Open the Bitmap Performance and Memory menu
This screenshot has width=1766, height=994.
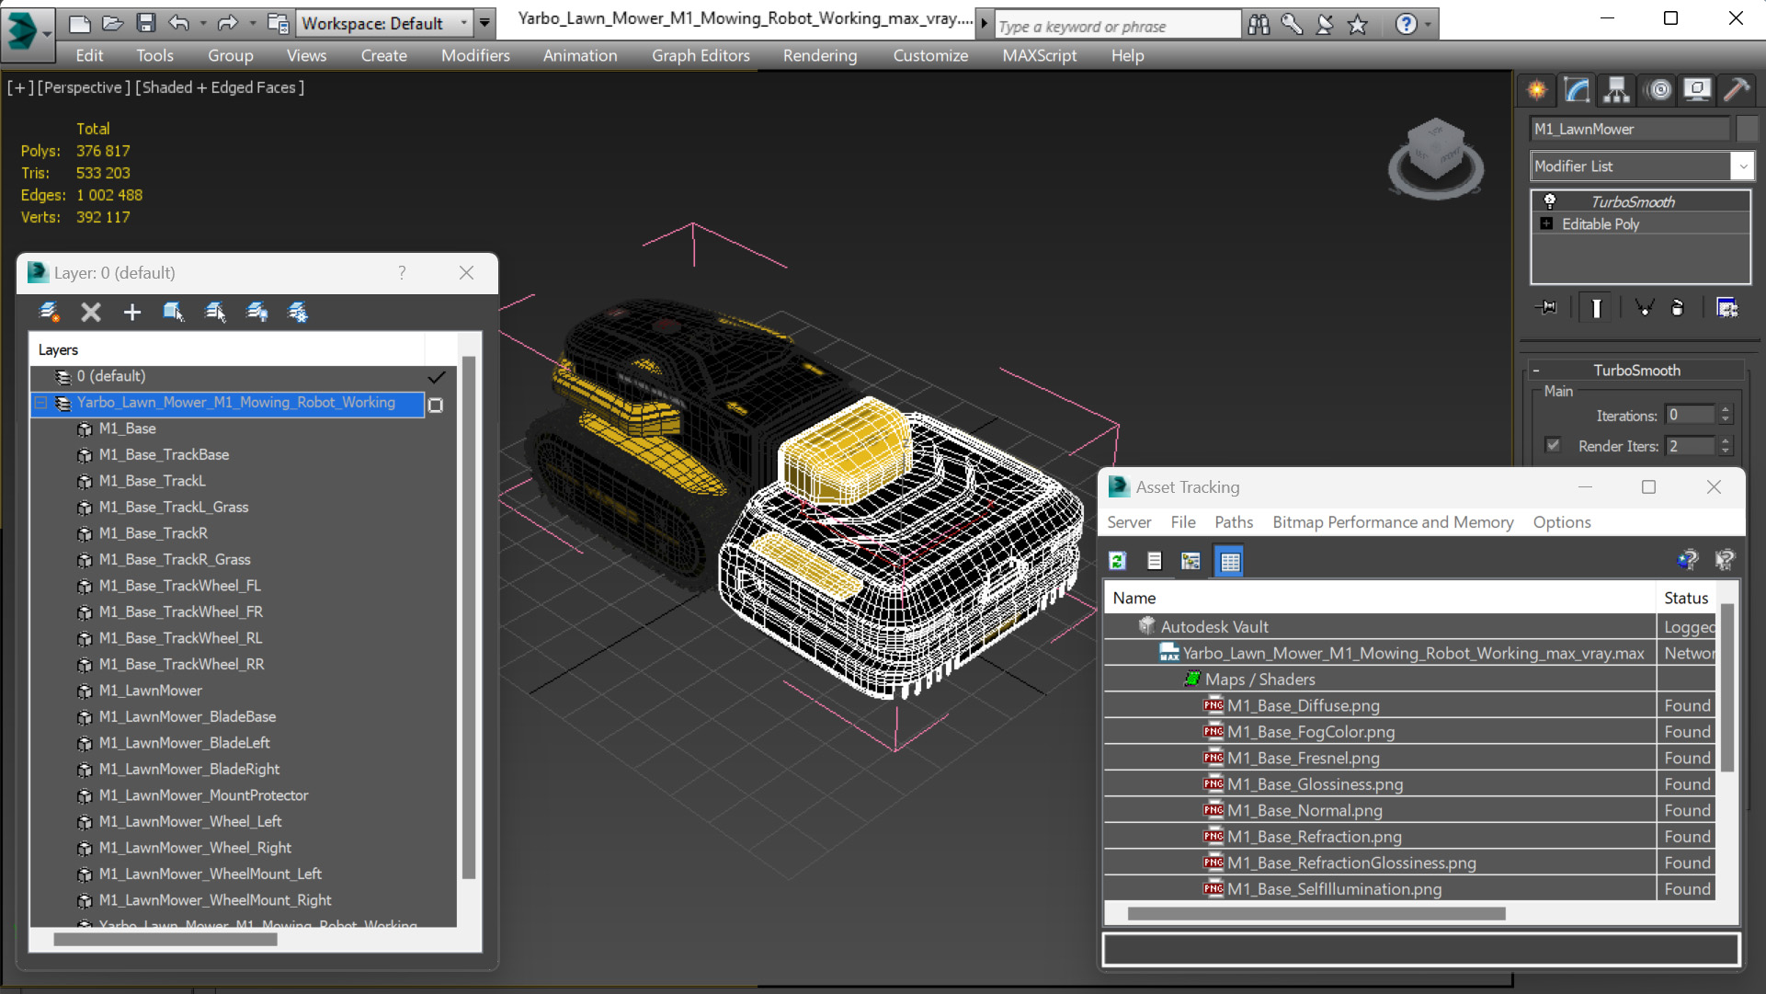1392,521
